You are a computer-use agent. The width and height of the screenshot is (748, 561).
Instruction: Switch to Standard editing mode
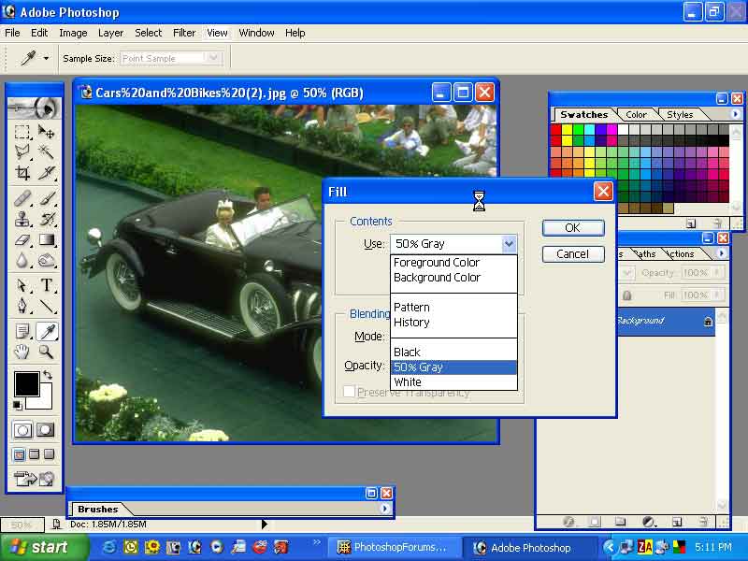click(x=22, y=430)
